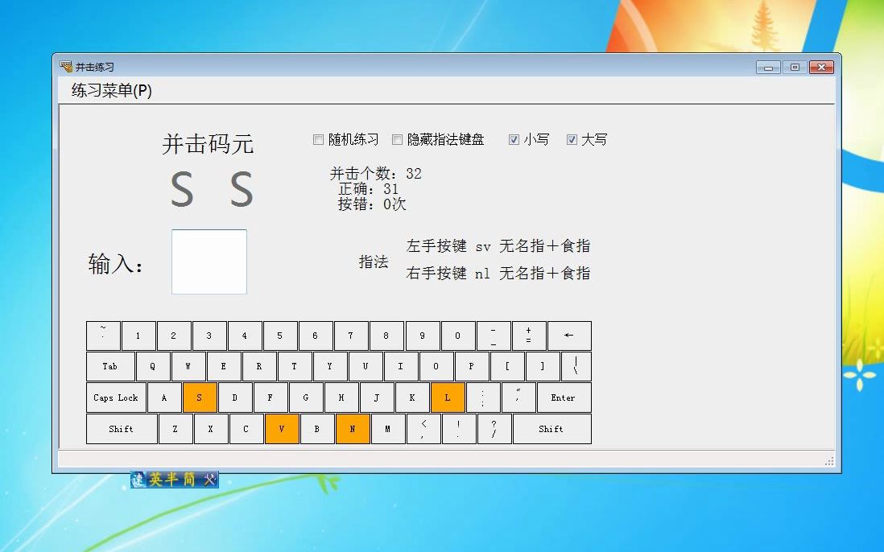Click the 建 input method icon in language bar
The image size is (884, 552).
pos(138,479)
